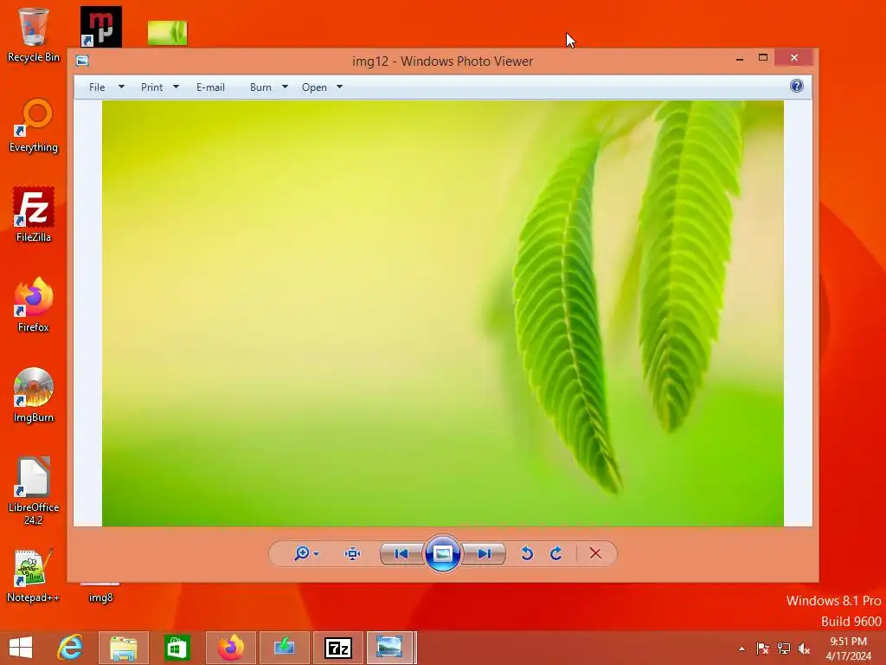Rotate image counterclockwise
Screen dimensions: 886x665
click(527, 553)
